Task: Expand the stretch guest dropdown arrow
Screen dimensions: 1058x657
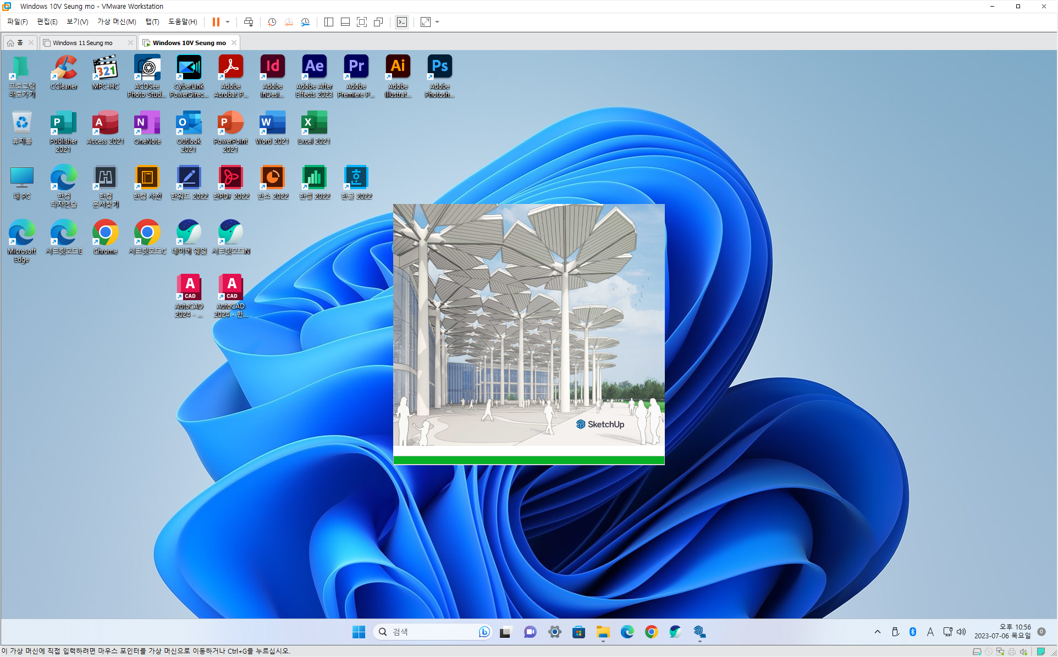Action: point(437,22)
